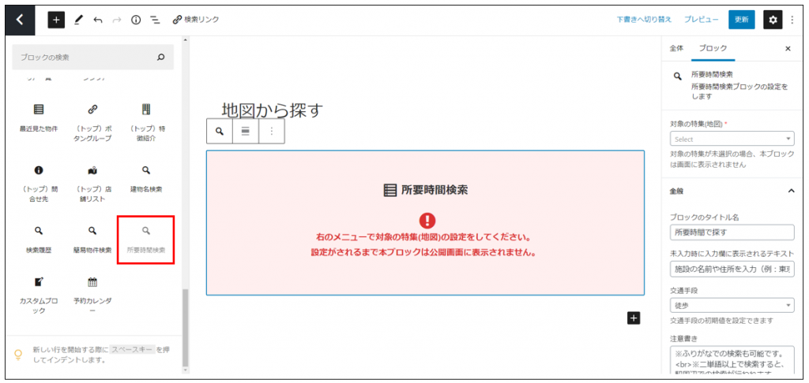
Task: Open the block toolbar three-dot options
Action: [x=272, y=132]
